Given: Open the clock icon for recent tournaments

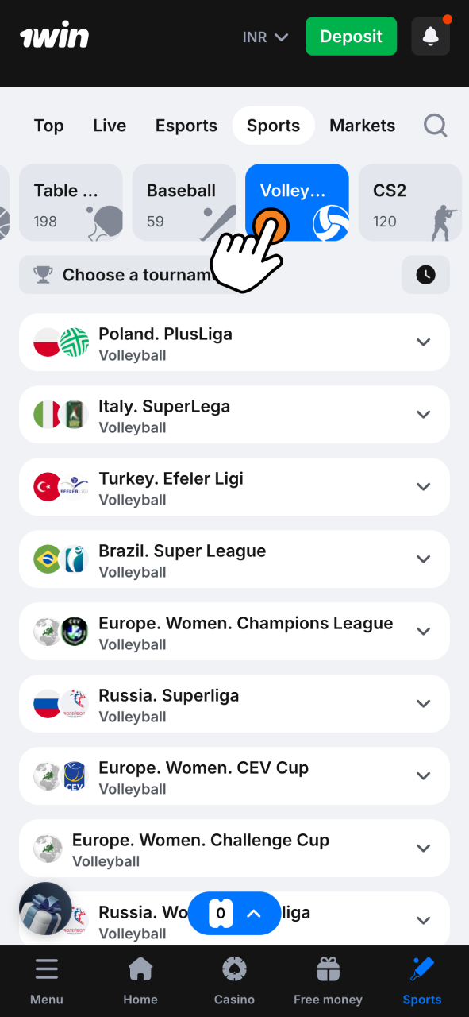Looking at the screenshot, I should tap(425, 274).
